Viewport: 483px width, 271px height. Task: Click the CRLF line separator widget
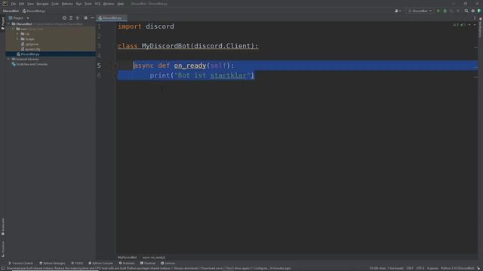[410, 268]
